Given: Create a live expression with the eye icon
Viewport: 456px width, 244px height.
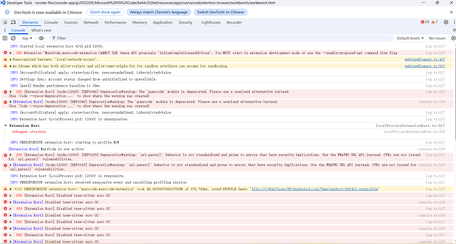Looking at the screenshot, I should coord(41,38).
